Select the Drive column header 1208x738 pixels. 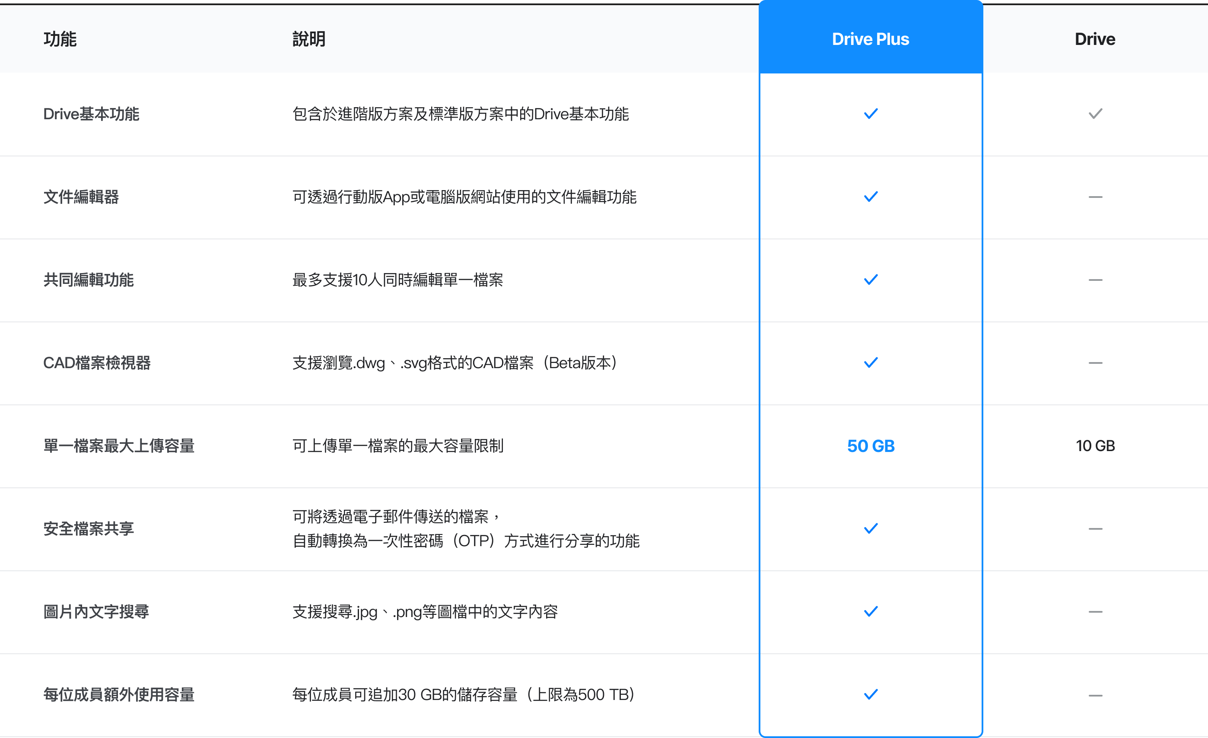pyautogui.click(x=1095, y=39)
